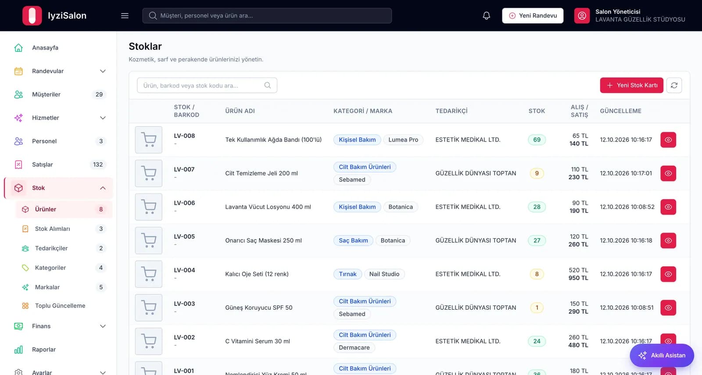Create a new stock card
Screen dimensions: 702x375
(x=632, y=85)
